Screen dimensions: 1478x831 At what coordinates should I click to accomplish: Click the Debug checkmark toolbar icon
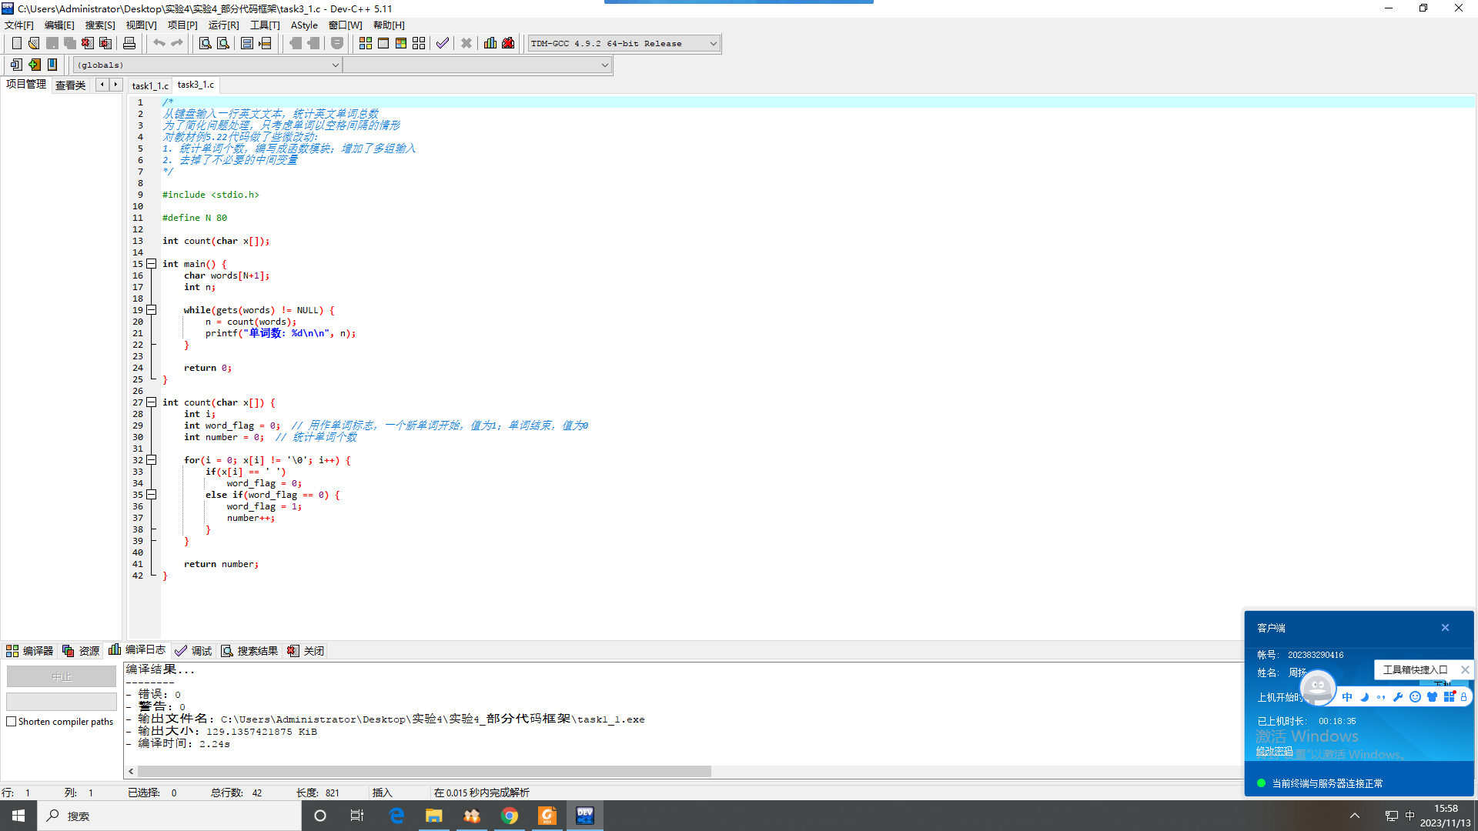pyautogui.click(x=442, y=43)
